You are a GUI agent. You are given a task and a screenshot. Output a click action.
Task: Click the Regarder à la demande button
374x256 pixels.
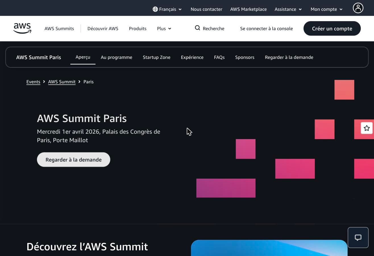point(74,160)
